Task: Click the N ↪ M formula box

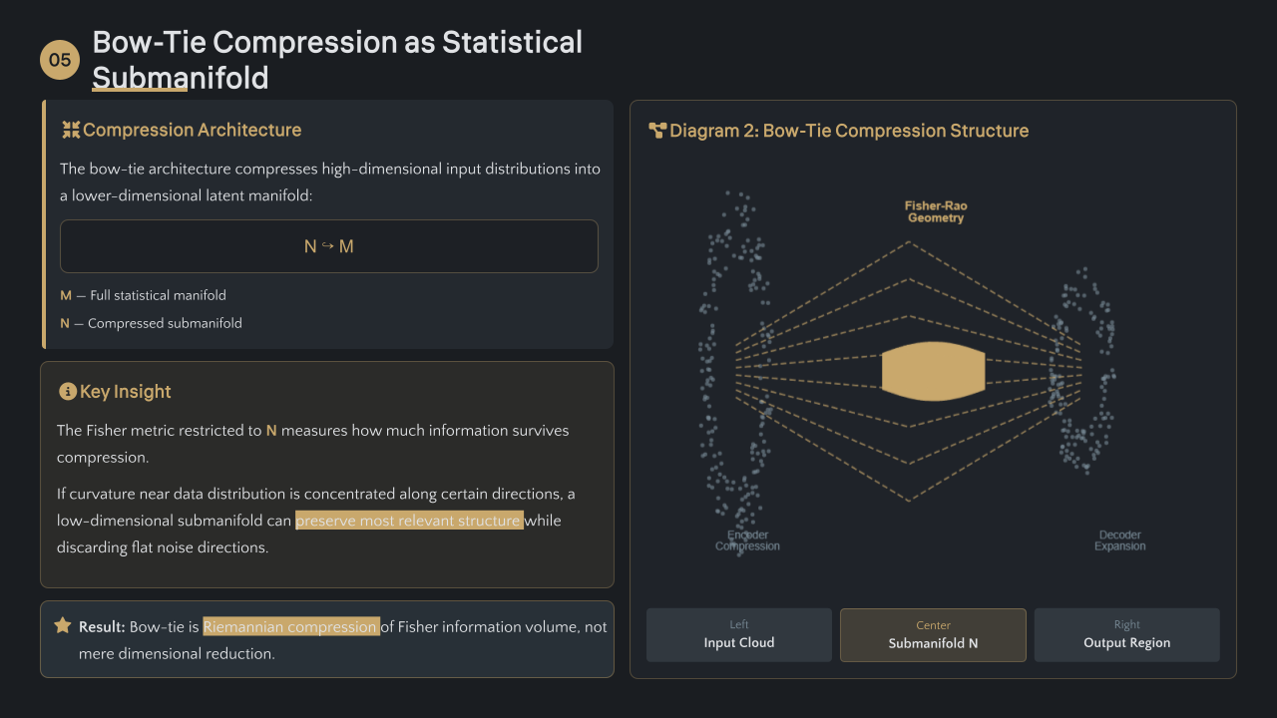Action: (329, 246)
